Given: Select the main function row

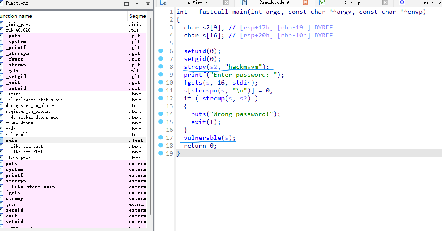Looking at the screenshot, I should [x=73, y=140].
